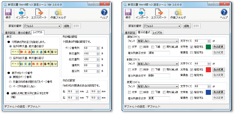Click the 保存 icon in the 差分の書式 window
The height and width of the screenshot is (114, 235).
click(128, 12)
